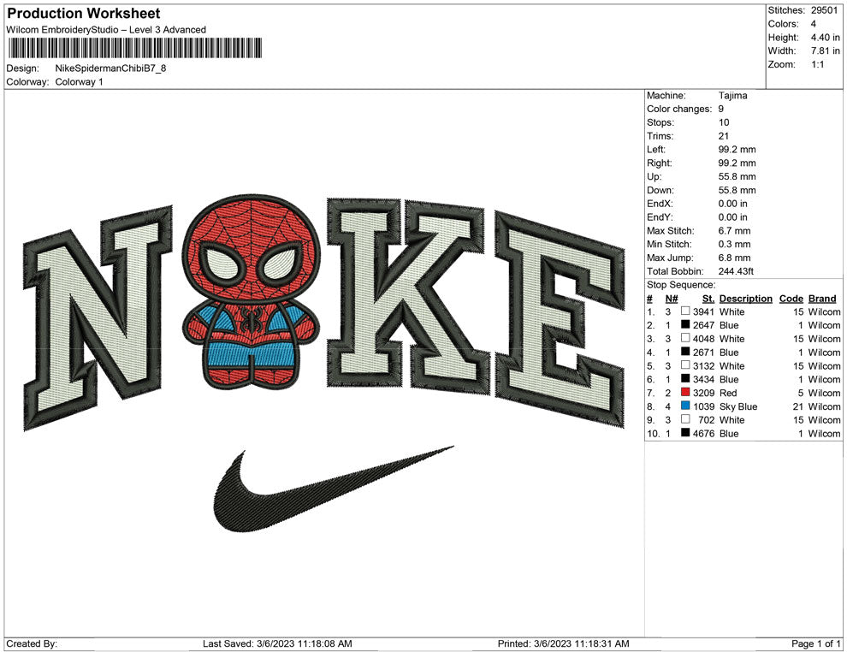Select the Max Stitch value '6.7 mm'
Viewport: 847px width, 652px height.
tap(734, 231)
